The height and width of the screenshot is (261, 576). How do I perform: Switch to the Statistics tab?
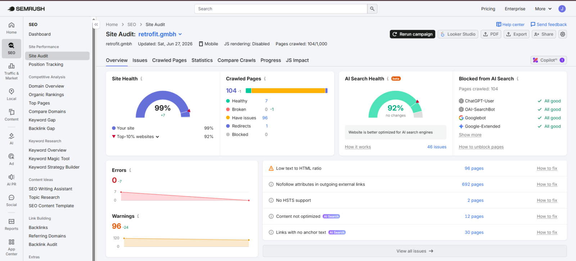[202, 60]
